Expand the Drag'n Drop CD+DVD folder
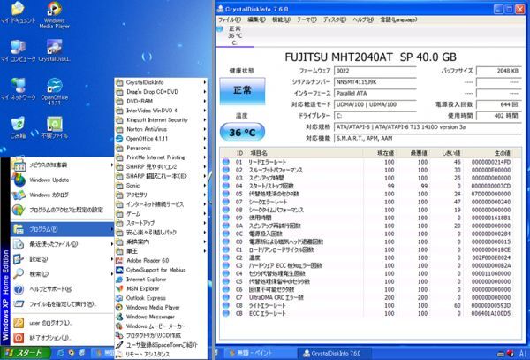Image resolution: width=530 pixels, height=360 pixels. [x=161, y=92]
